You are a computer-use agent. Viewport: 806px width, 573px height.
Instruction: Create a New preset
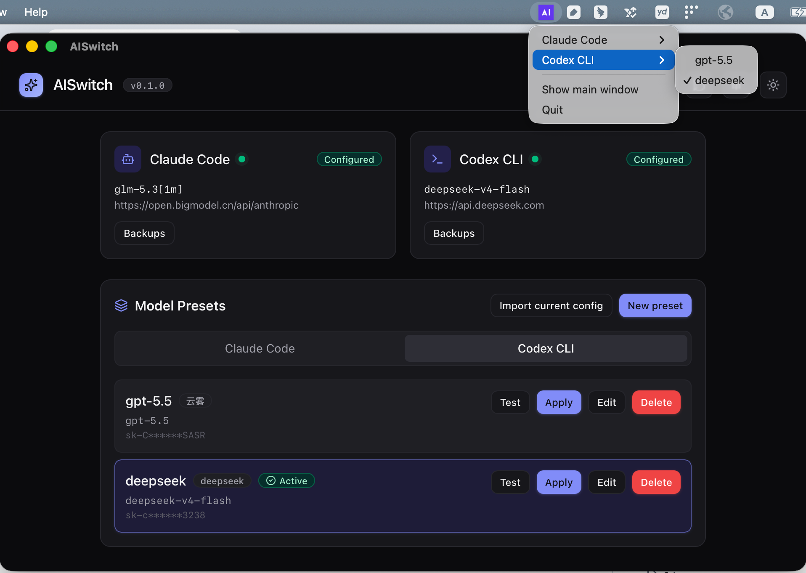[x=655, y=305]
